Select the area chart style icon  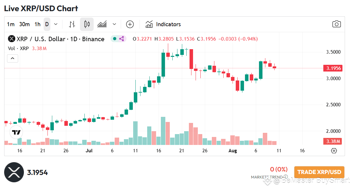(x=102, y=24)
